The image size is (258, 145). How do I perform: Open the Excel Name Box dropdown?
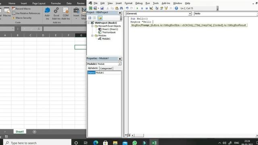point(12,29)
